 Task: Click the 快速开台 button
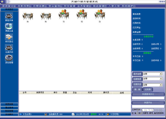point(148,103)
